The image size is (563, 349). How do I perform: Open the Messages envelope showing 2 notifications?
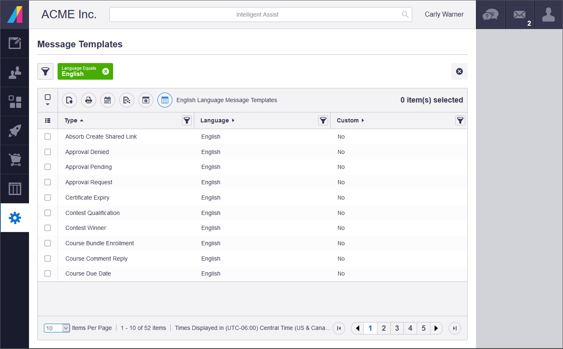pyautogui.click(x=520, y=15)
